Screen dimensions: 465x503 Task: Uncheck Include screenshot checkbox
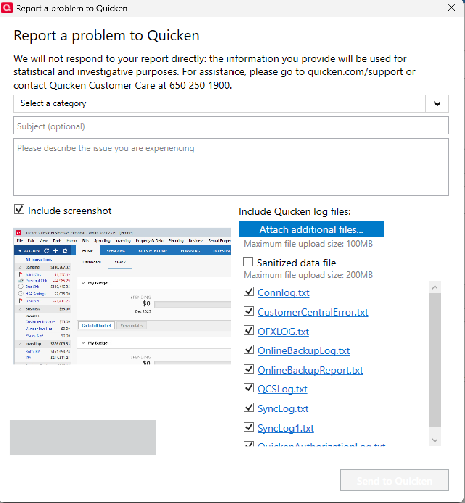19,209
